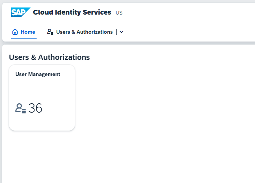This screenshot has width=255, height=183.
Task: Click the Cloud Identity Services title
Action: click(72, 12)
